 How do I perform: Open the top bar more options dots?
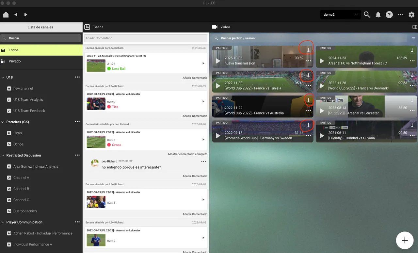400,15
